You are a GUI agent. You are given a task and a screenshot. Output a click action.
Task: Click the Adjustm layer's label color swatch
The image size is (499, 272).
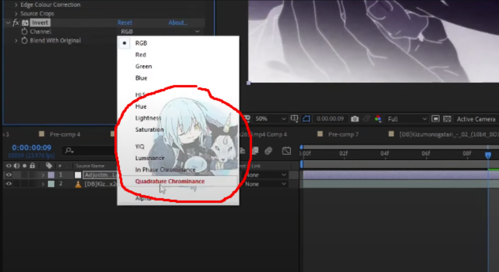click(x=51, y=175)
